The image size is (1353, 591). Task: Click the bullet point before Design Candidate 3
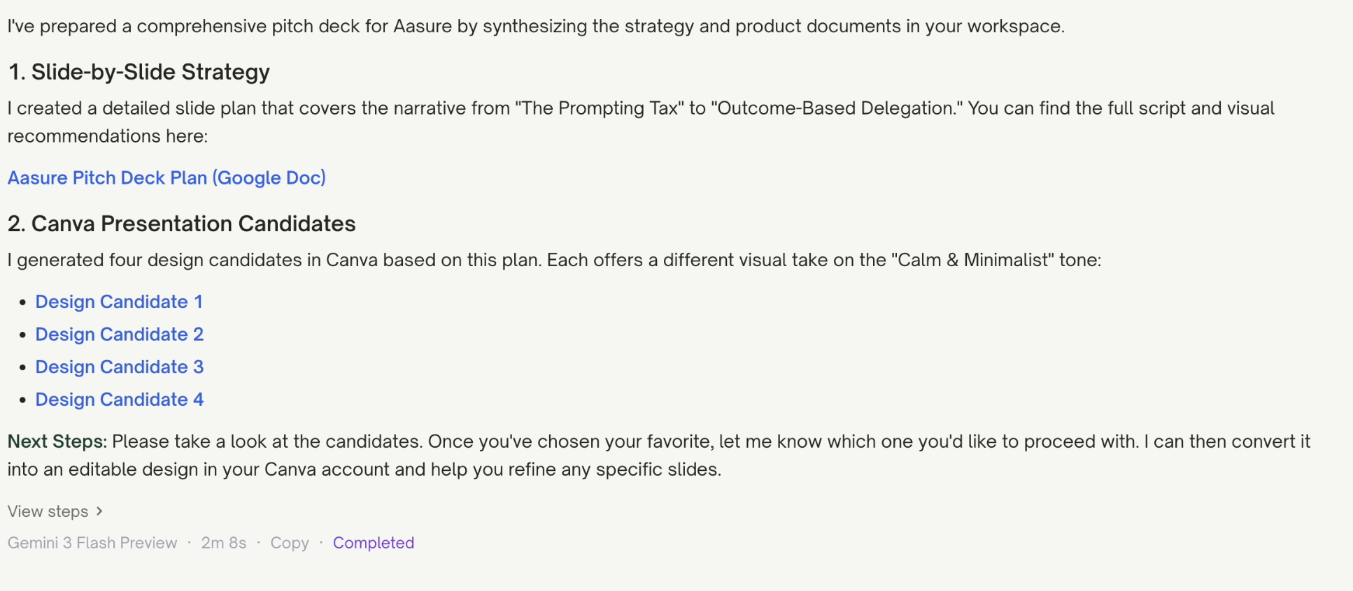23,367
